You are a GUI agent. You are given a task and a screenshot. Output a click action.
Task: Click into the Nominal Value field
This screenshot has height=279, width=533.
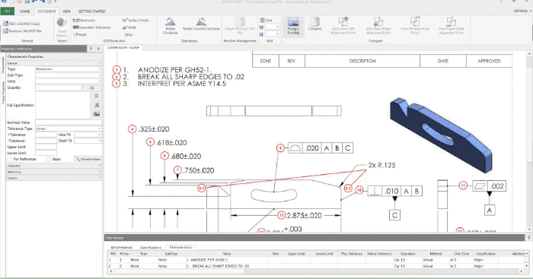(x=69, y=122)
